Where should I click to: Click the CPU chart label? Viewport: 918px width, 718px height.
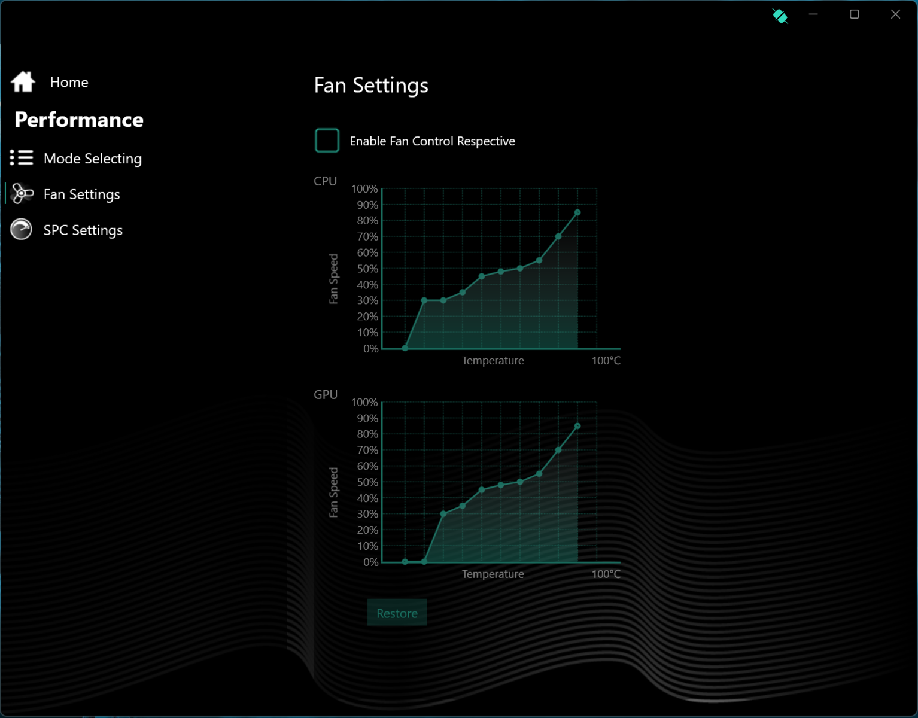click(326, 181)
